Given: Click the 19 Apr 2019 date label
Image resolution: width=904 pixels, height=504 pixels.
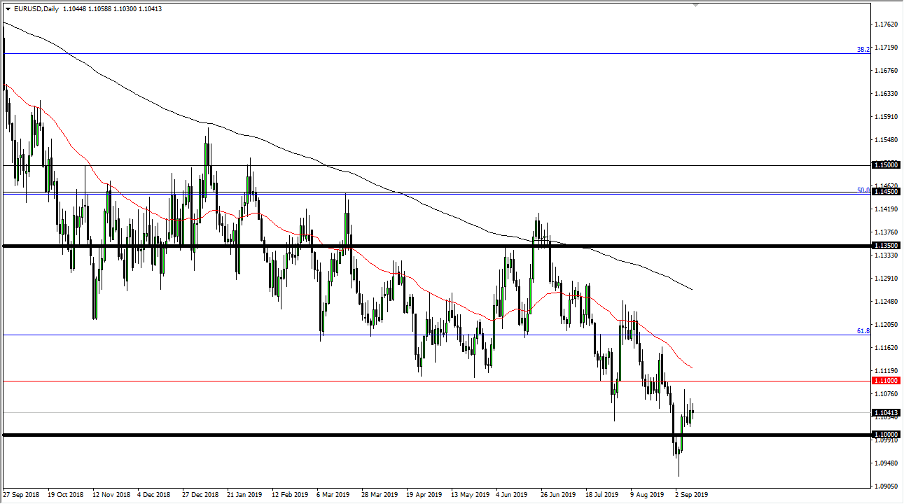Looking at the screenshot, I should click(x=424, y=494).
